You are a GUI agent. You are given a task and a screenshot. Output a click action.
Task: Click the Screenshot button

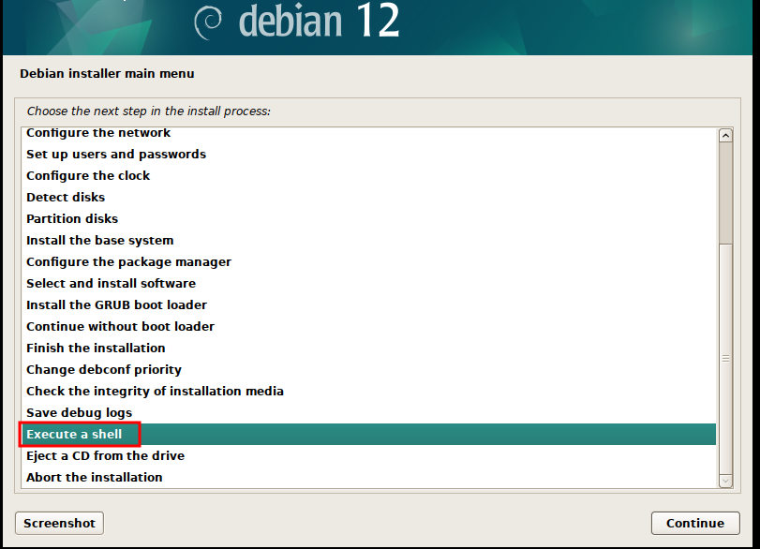pos(59,524)
